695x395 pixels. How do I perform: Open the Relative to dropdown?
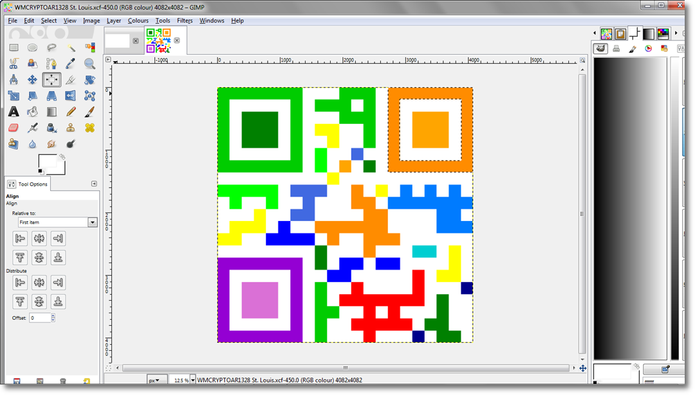(57, 222)
